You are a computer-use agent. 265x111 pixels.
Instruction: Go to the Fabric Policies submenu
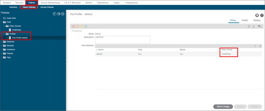[x=29, y=7]
